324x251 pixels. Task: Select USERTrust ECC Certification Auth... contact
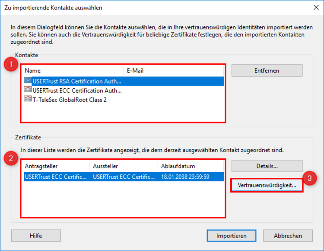(x=124, y=90)
